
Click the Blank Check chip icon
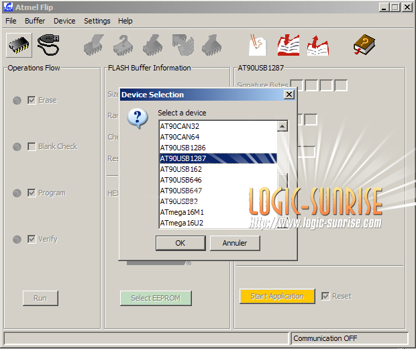(123, 45)
